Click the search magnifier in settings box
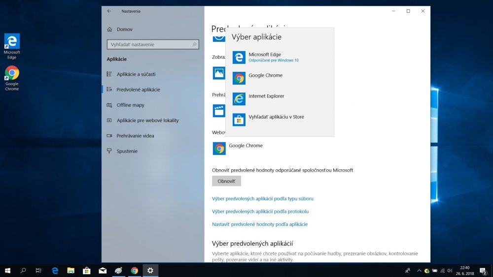The image size is (493, 277). [x=194, y=45]
